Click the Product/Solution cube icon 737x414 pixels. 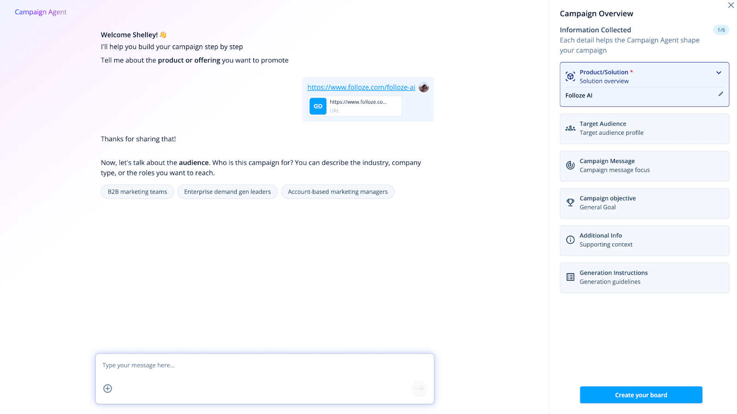(570, 77)
